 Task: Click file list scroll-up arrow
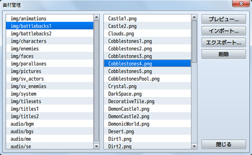point(194,17)
